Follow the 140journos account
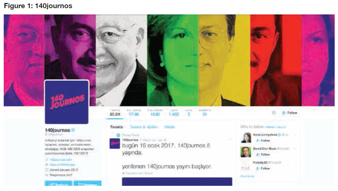Image resolution: width=338 pixels, height=191 pixels. point(290,113)
